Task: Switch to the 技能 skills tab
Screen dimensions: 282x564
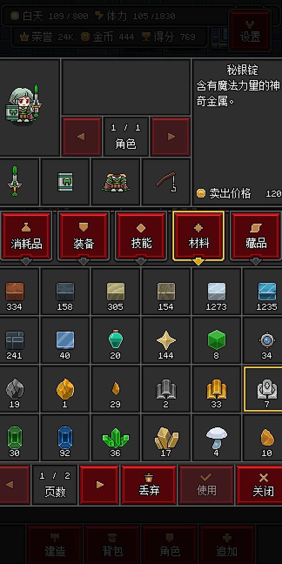Action: point(141,236)
